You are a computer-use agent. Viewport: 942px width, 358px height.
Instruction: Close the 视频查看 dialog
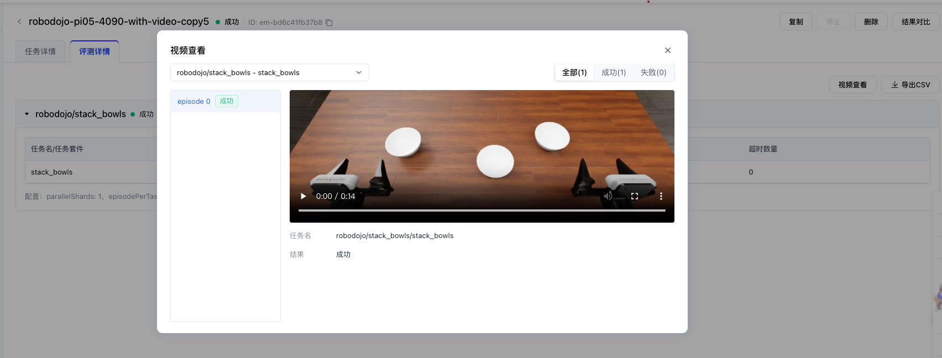(x=668, y=50)
